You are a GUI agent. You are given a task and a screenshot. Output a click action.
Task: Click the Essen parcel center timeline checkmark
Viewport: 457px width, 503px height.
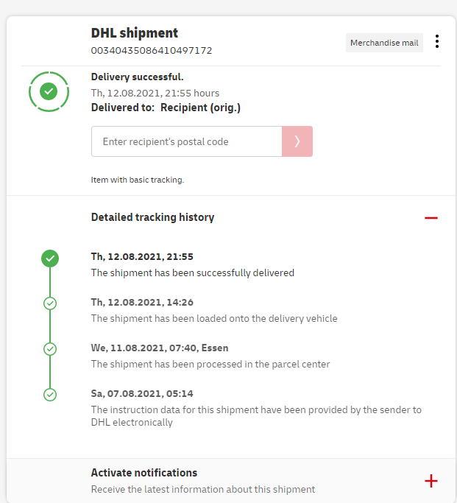(50, 348)
